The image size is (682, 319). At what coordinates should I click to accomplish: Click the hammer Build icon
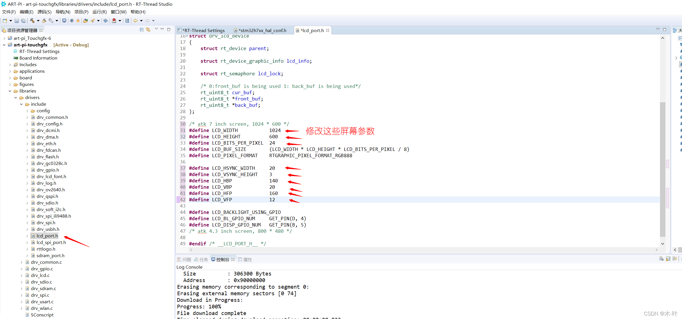click(x=32, y=21)
